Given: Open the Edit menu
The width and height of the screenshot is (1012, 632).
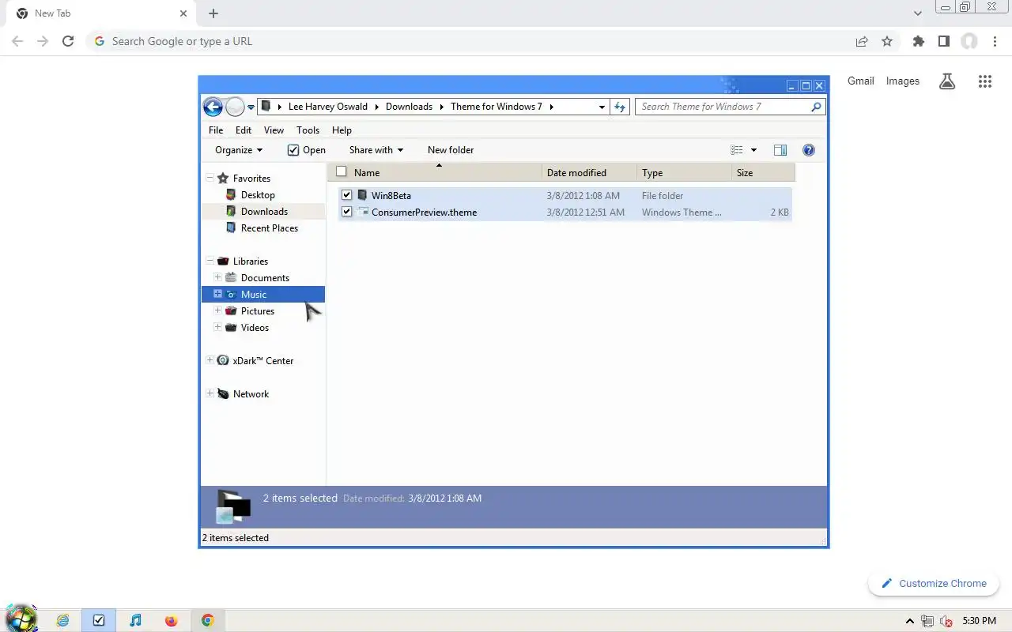Looking at the screenshot, I should click(244, 130).
